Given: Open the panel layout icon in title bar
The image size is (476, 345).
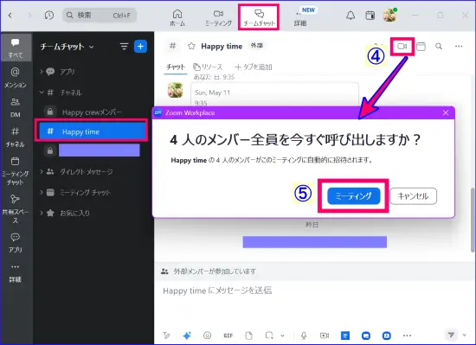Looking at the screenshot, I should point(370,16).
